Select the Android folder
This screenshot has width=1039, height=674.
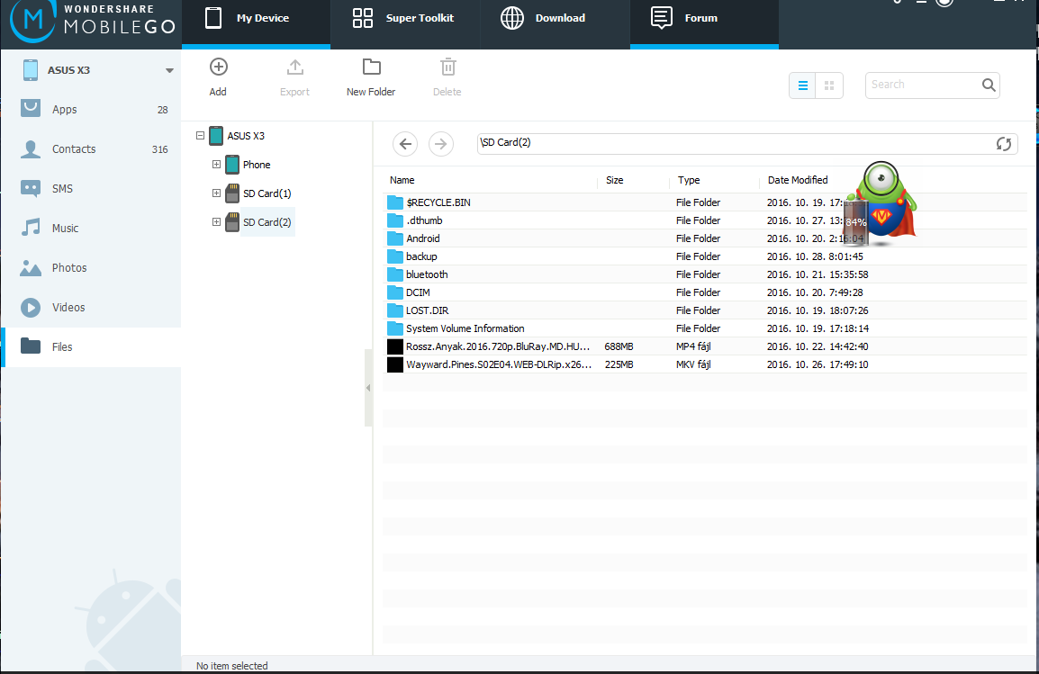point(705,238)
